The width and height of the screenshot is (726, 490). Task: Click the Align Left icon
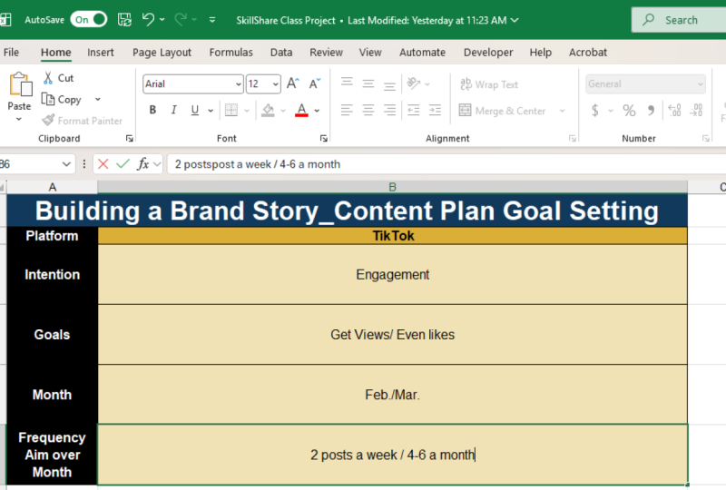click(347, 110)
